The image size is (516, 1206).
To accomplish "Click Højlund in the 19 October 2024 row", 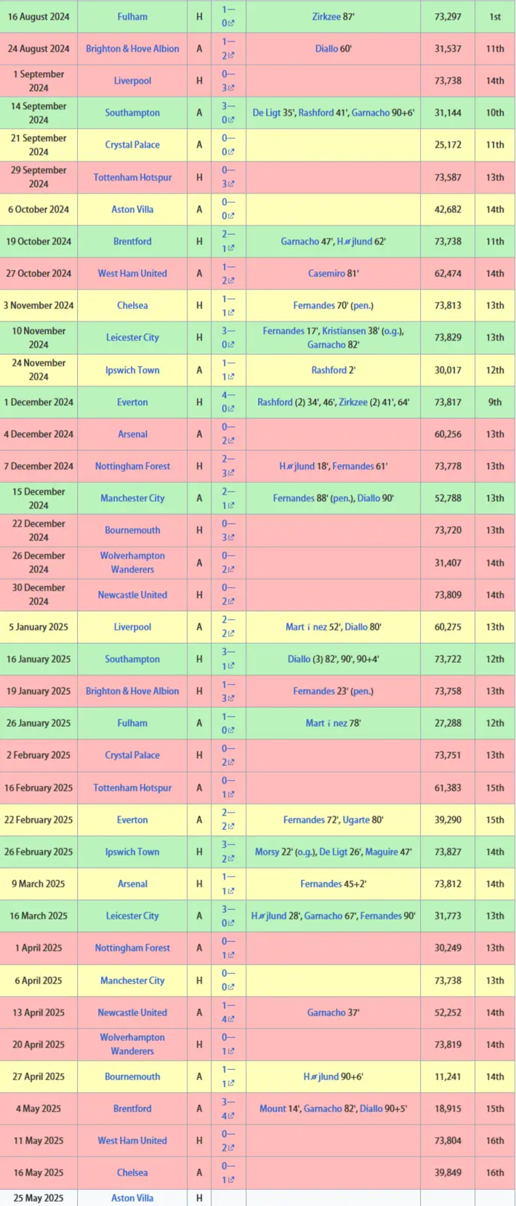I will point(354,241).
